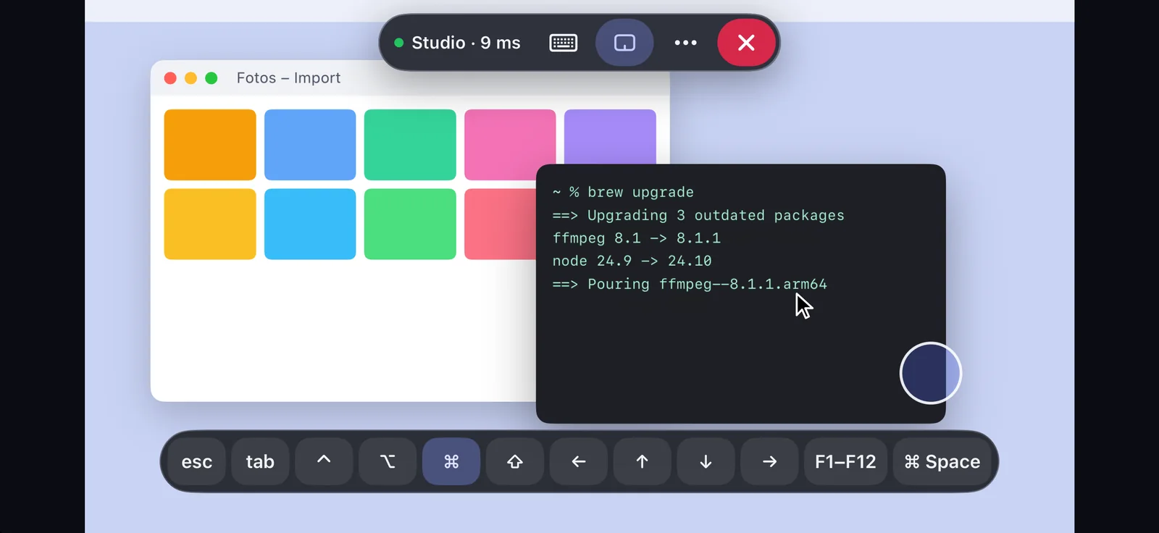Click the Studio · 9 ms connection status

(457, 43)
